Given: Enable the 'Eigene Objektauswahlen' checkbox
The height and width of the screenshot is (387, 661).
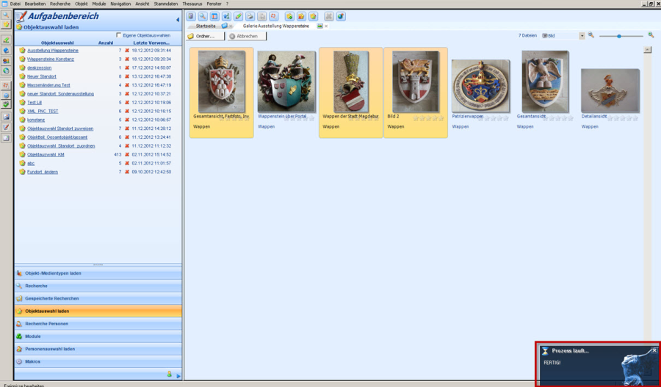Looking at the screenshot, I should tap(119, 35).
